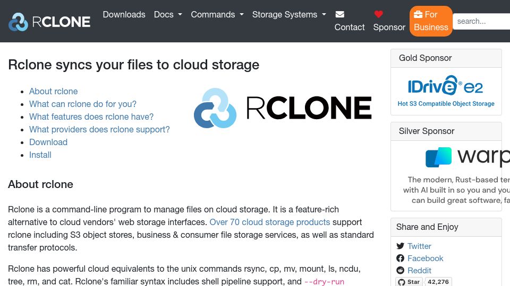Open 'What can rclone do for you?' link
This screenshot has height=286, width=510.
click(x=83, y=104)
